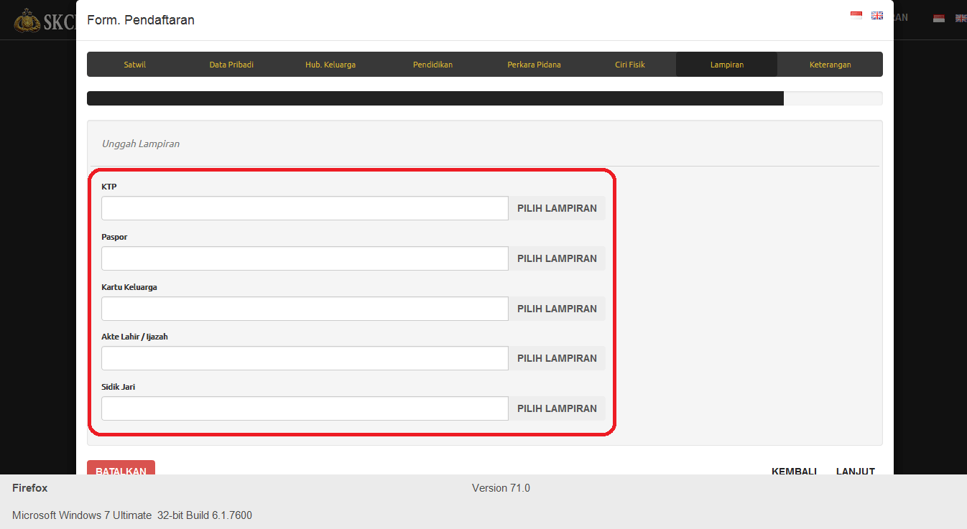The width and height of the screenshot is (967, 529).
Task: Pick Kartu Keluarga file with Pilih Lampiran
Action: click(x=557, y=309)
